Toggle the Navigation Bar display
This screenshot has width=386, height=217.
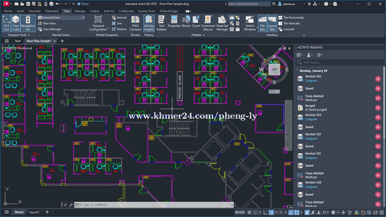(x=28, y=23)
